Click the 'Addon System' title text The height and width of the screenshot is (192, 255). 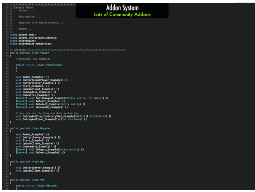click(122, 8)
